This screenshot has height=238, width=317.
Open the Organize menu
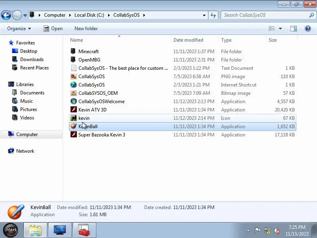(x=19, y=29)
